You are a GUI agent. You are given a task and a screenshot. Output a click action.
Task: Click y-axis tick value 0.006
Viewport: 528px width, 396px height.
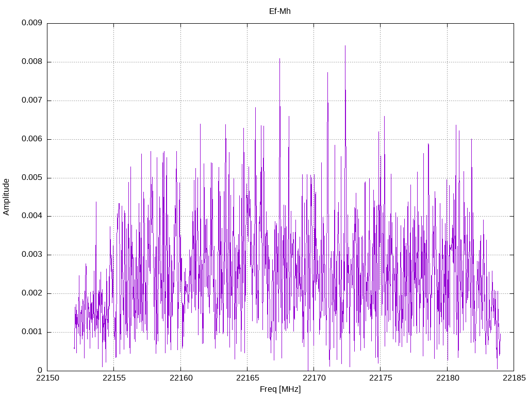click(x=32, y=139)
